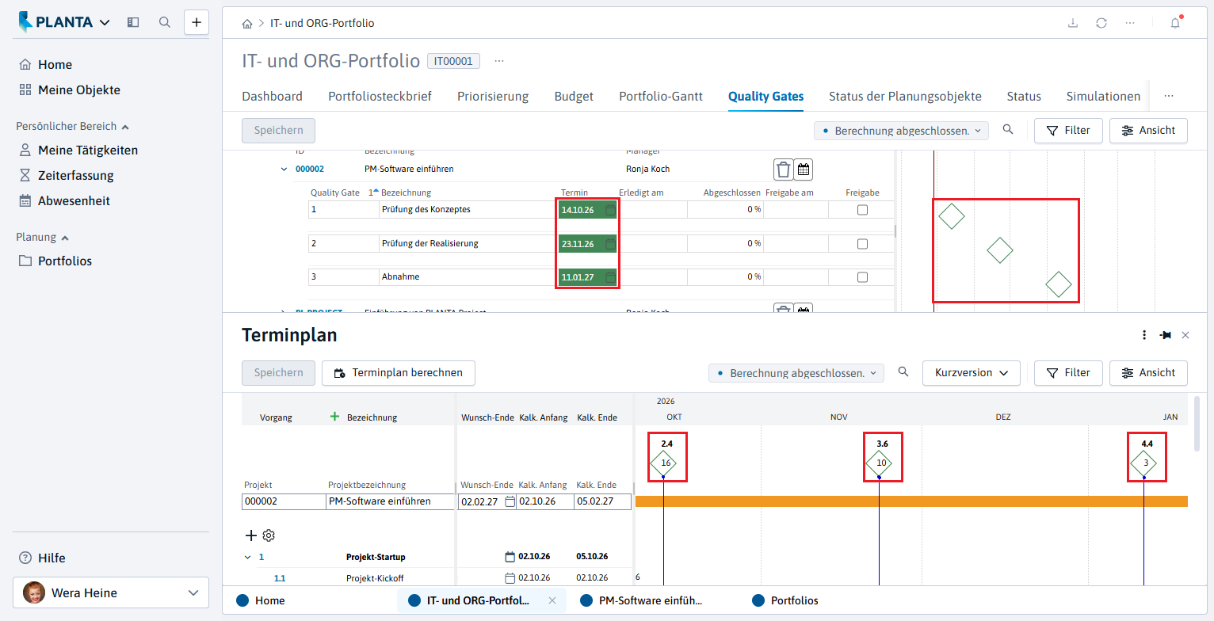Image resolution: width=1214 pixels, height=621 pixels.
Task: Collapse Projekt-Startup task 1
Action: pos(248,557)
